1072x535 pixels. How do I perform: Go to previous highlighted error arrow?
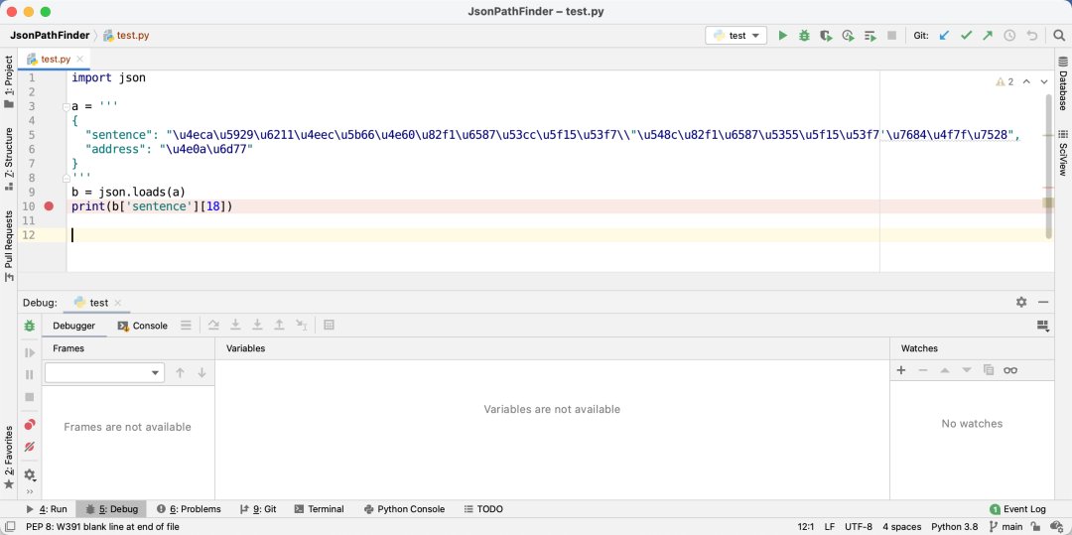pyautogui.click(x=1026, y=81)
